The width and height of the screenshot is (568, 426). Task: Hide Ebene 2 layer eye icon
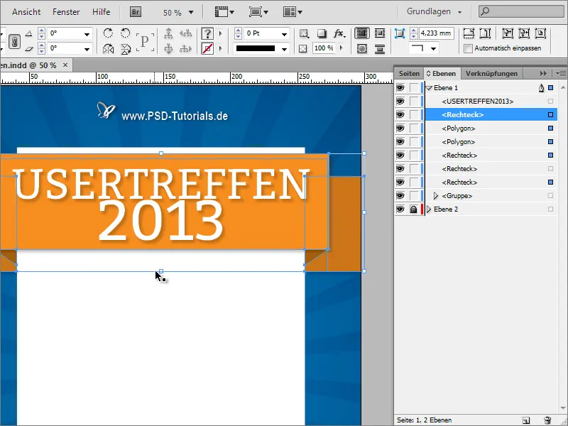pos(400,209)
